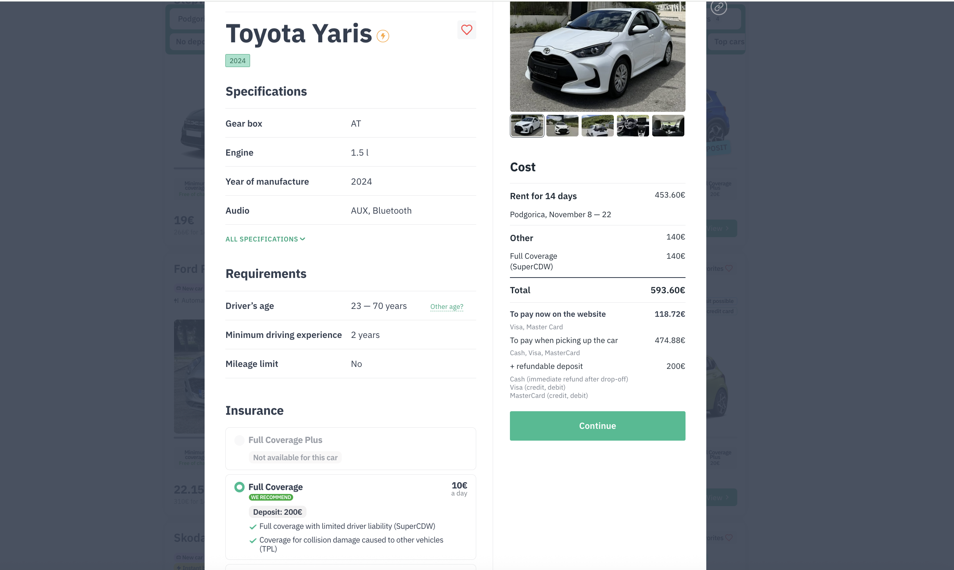This screenshot has width=954, height=570.
Task: Click the 2024 year badge
Action: coord(238,60)
